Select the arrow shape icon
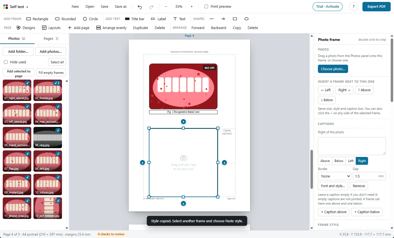 pyautogui.click(x=223, y=19)
